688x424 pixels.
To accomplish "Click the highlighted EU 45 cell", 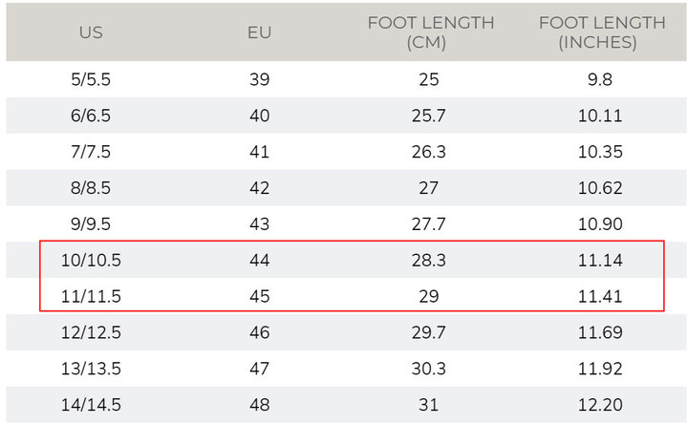I will click(x=259, y=296).
